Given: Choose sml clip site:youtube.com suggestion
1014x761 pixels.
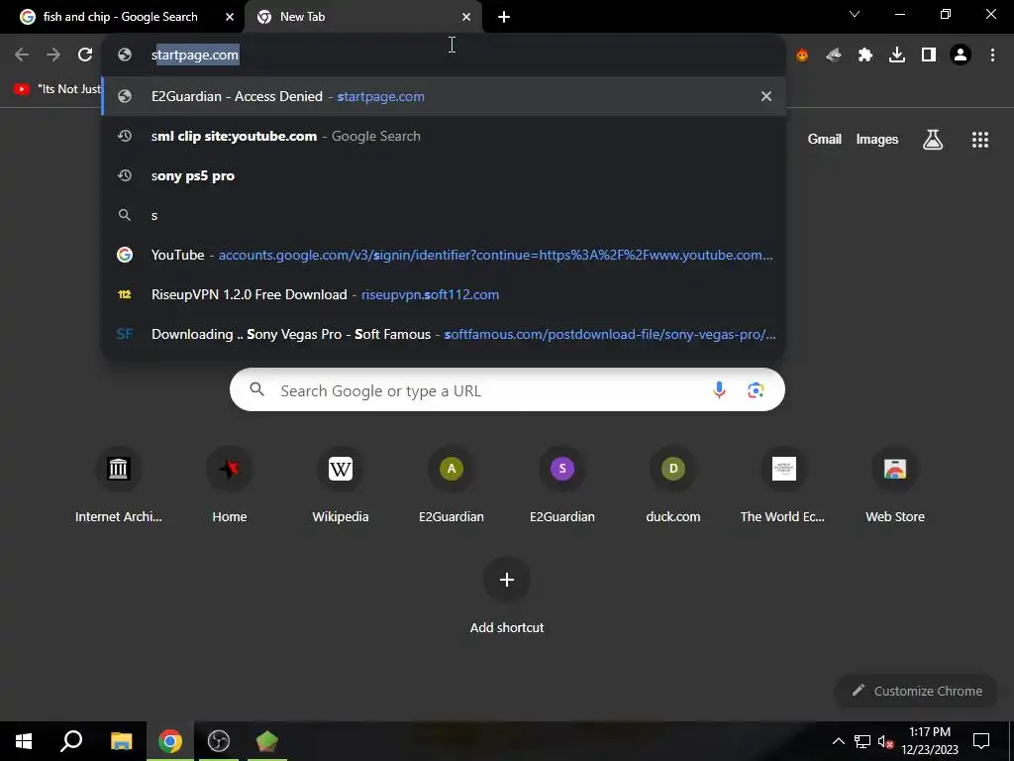Looking at the screenshot, I should (x=444, y=136).
